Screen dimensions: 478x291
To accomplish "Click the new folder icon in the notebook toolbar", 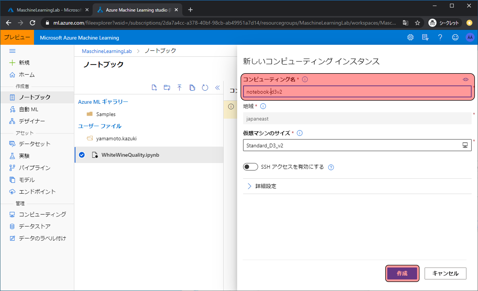I will [167, 88].
